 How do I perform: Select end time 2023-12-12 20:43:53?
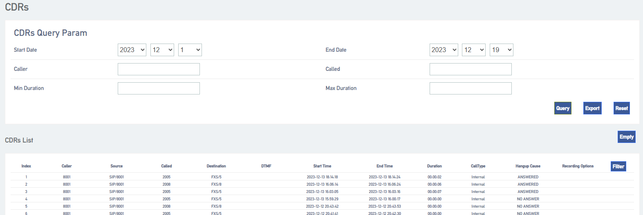click(385, 206)
